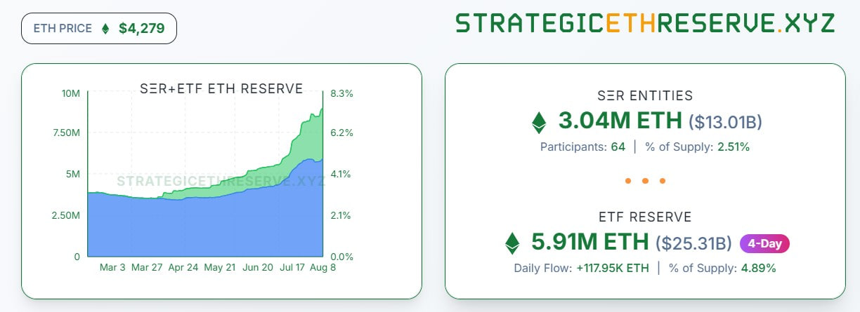Click the Aug 8 date on chart axis
The height and width of the screenshot is (312, 860).
[x=322, y=268]
